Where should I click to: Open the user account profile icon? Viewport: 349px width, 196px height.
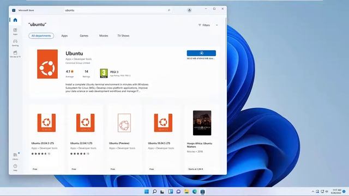click(x=189, y=10)
